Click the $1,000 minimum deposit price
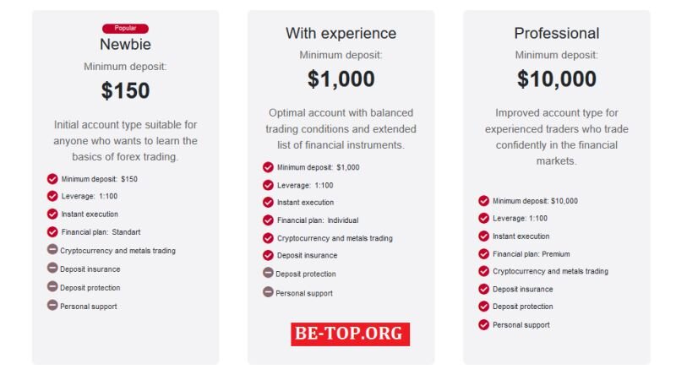Image resolution: width=676 pixels, height=380 pixels. click(341, 79)
